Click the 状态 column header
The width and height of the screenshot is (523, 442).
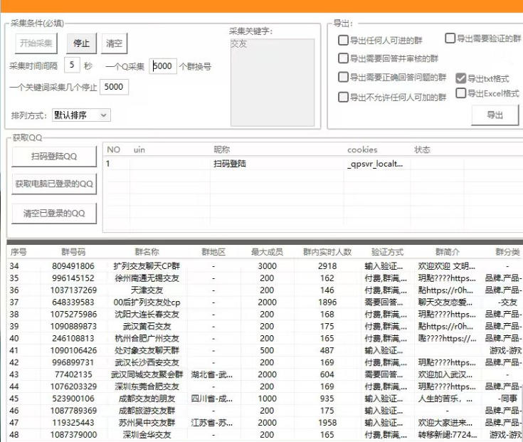(x=422, y=149)
